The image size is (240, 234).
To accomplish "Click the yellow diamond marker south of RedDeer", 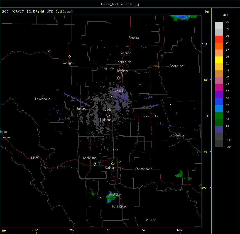I will [118, 78].
